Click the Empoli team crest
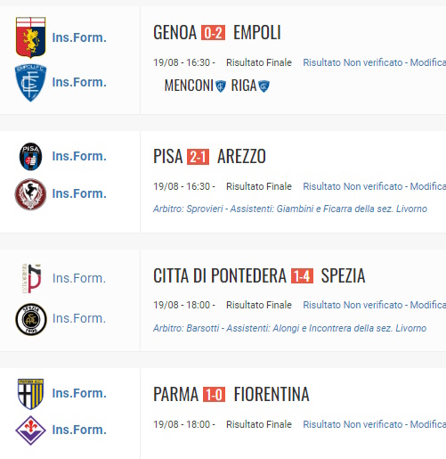This screenshot has height=459, width=446. click(30, 82)
